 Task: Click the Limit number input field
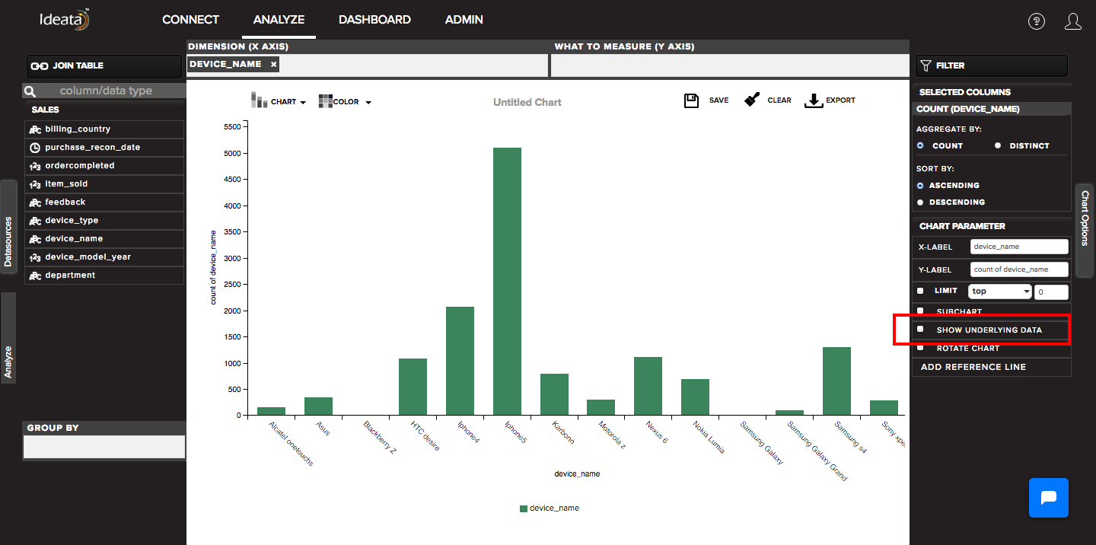click(x=1051, y=292)
